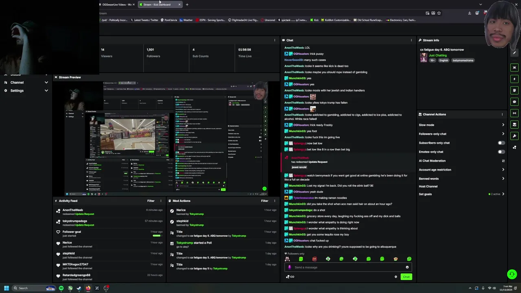Screen dimensions: 521x293
Task: Expand Set goals arrow
Action: 503,194
